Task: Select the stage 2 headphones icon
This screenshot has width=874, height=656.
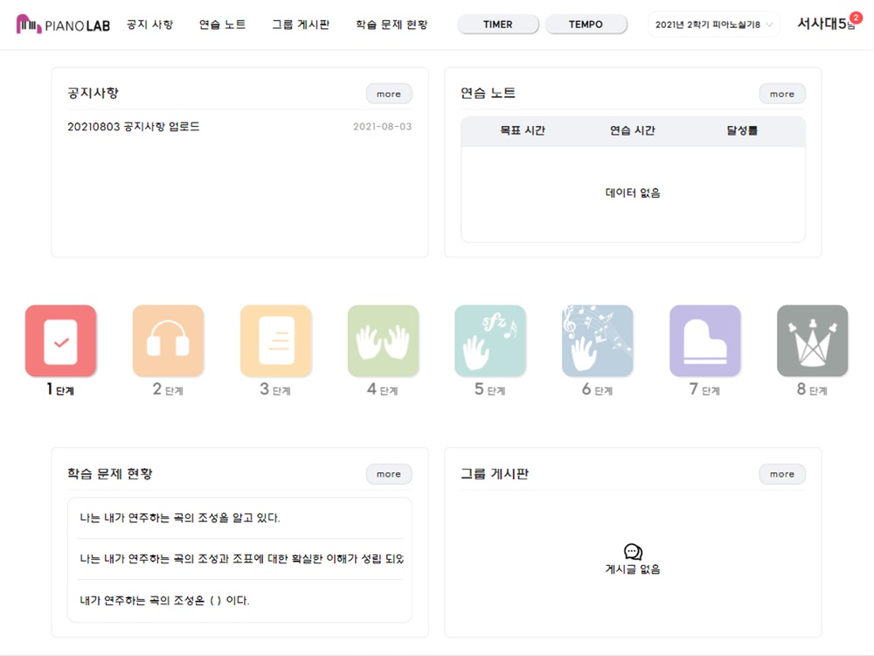Action: 169,341
